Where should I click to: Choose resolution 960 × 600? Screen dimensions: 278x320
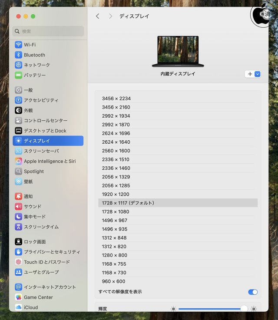pos(178,281)
